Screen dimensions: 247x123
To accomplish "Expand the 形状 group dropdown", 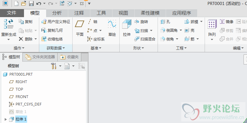I will coord(139,48).
